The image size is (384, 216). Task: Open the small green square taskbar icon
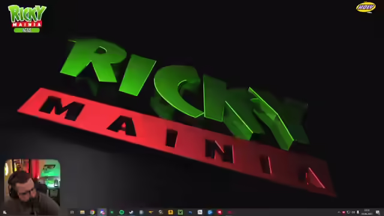112,212
